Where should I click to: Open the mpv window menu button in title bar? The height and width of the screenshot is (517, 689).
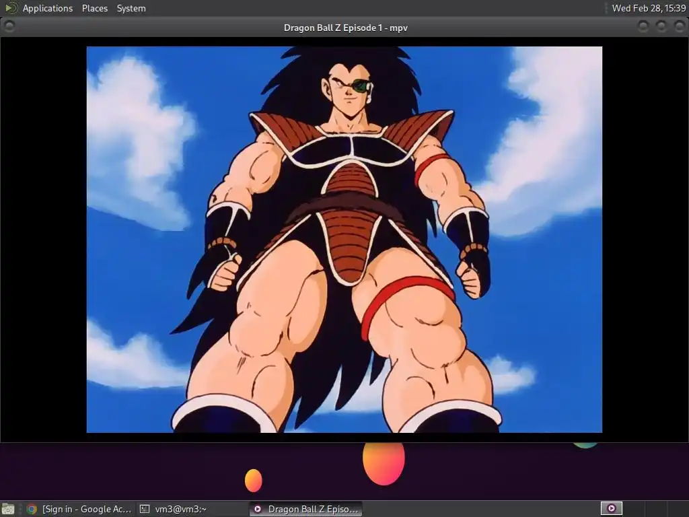click(9, 26)
